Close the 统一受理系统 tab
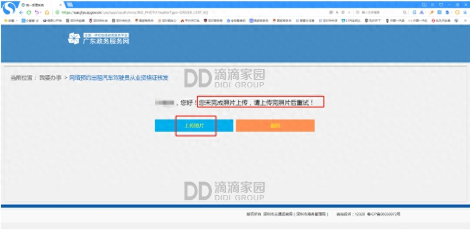Viewport: 470px width, 235px height. (60, 5)
